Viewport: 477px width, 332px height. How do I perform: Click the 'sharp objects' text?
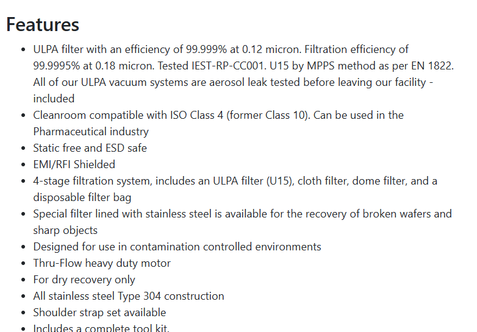point(65,230)
